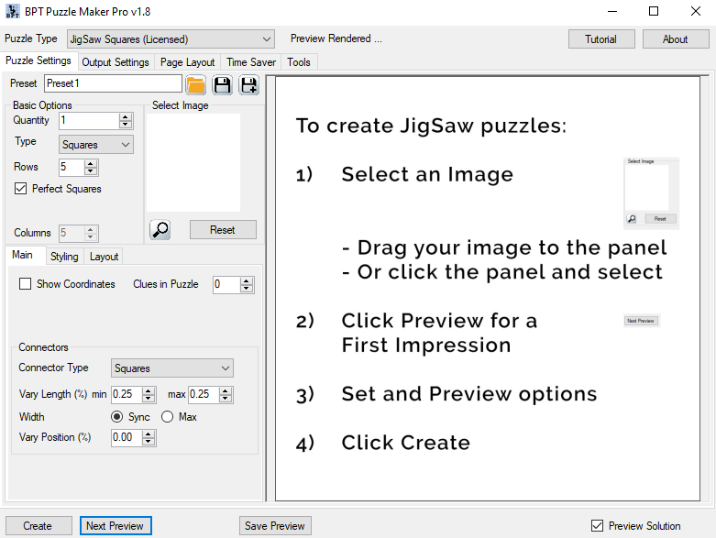This screenshot has width=716, height=538.
Task: Open the Puzzle Type dropdown
Action: [x=170, y=39]
